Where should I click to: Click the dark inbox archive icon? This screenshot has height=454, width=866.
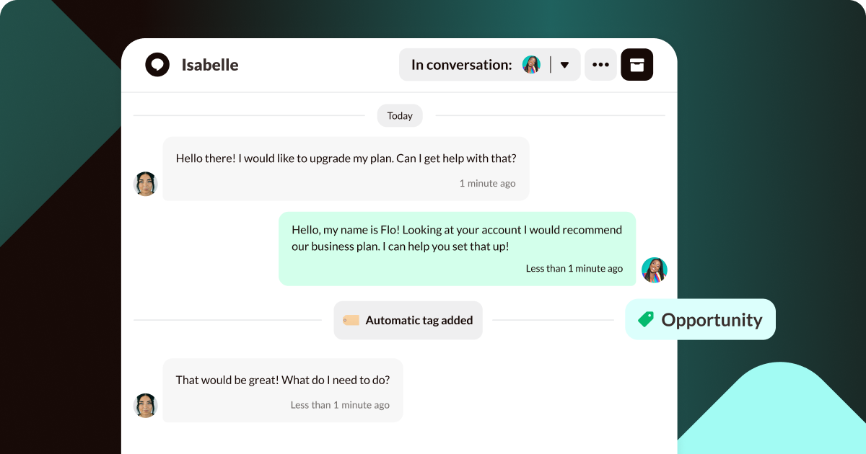[637, 64]
